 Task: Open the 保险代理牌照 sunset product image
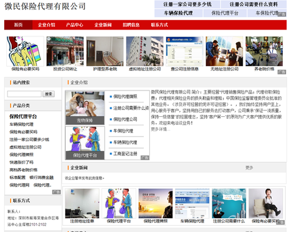click(x=156, y=203)
